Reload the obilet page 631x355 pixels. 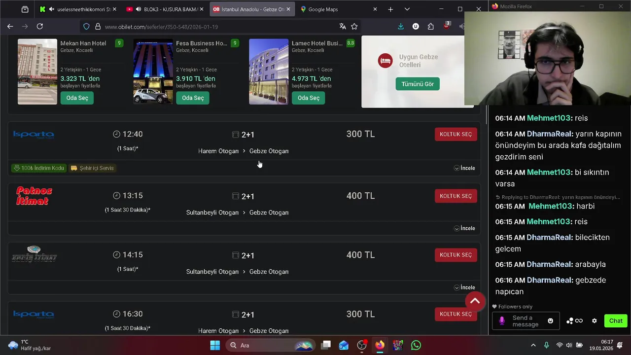pyautogui.click(x=40, y=27)
